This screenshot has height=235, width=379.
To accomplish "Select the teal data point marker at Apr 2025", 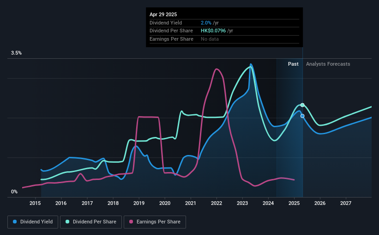I will click(x=302, y=105).
